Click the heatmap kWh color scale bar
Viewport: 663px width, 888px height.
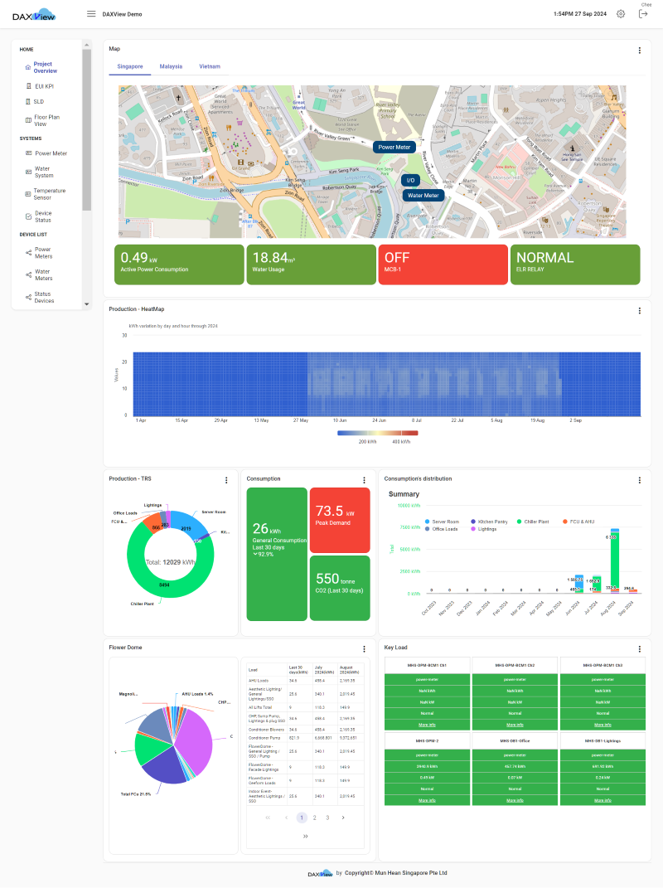(378, 433)
